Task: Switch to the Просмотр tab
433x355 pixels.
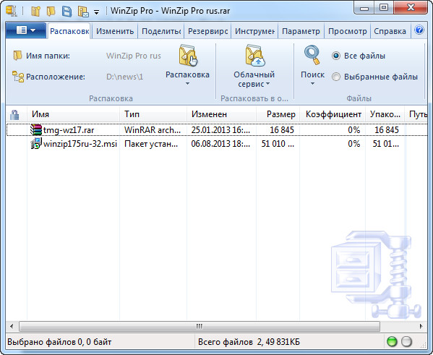Action: [348, 31]
